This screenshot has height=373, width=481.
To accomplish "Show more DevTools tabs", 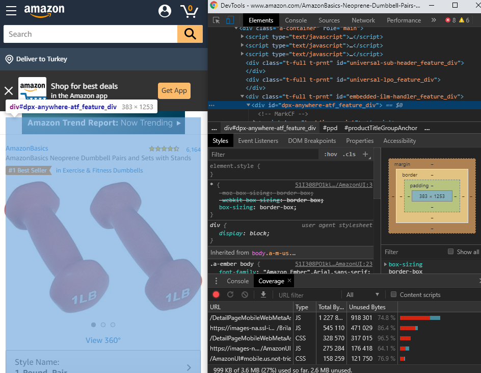I will (x=434, y=20).
